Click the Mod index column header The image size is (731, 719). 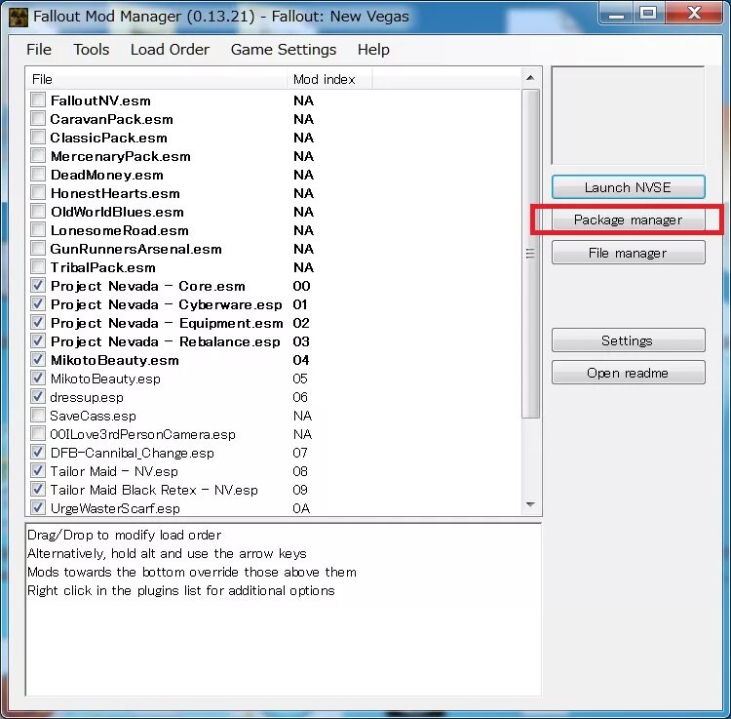coord(329,79)
